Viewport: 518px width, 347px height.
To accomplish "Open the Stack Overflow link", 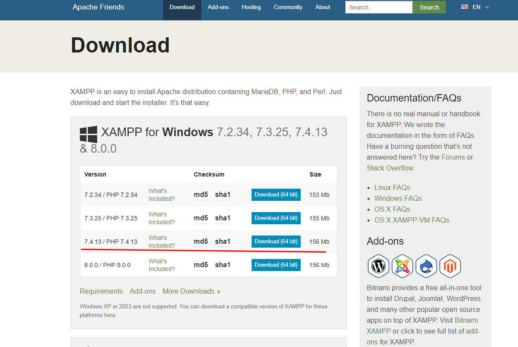I will coord(390,168).
